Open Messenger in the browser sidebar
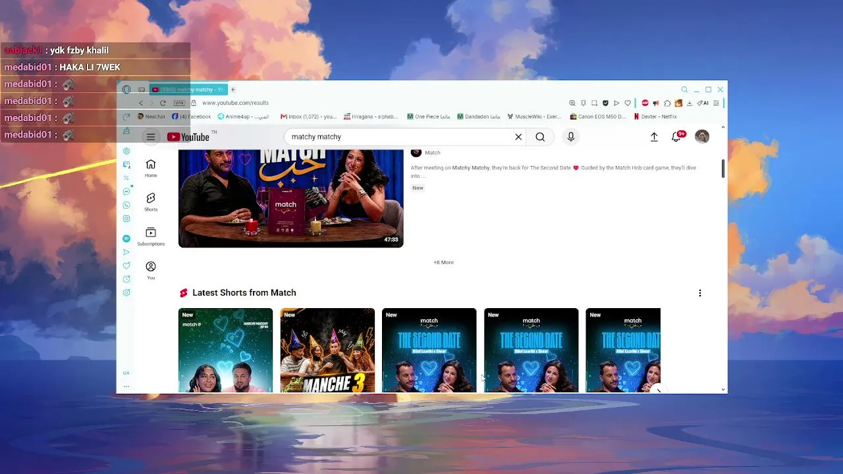Screen dimensions: 843x474 [126, 192]
